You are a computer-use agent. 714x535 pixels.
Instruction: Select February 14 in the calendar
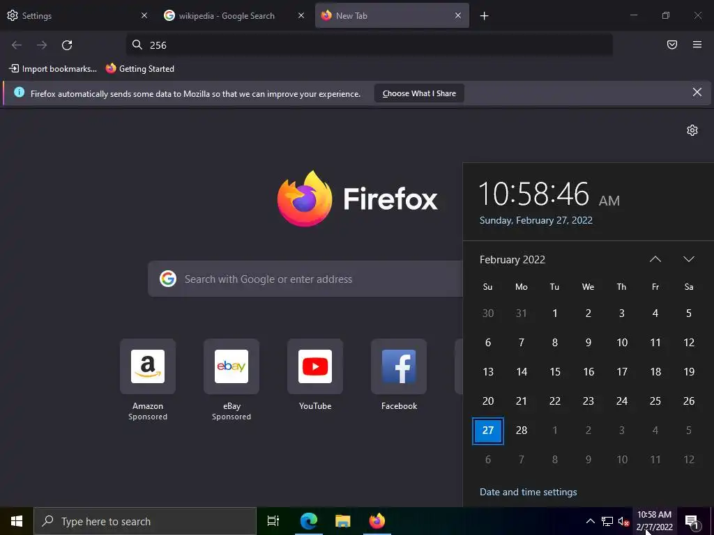[x=522, y=372]
